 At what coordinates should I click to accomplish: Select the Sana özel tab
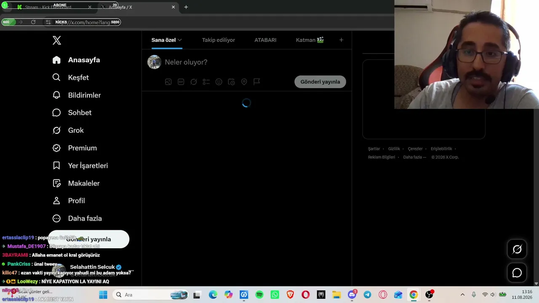pyautogui.click(x=167, y=40)
